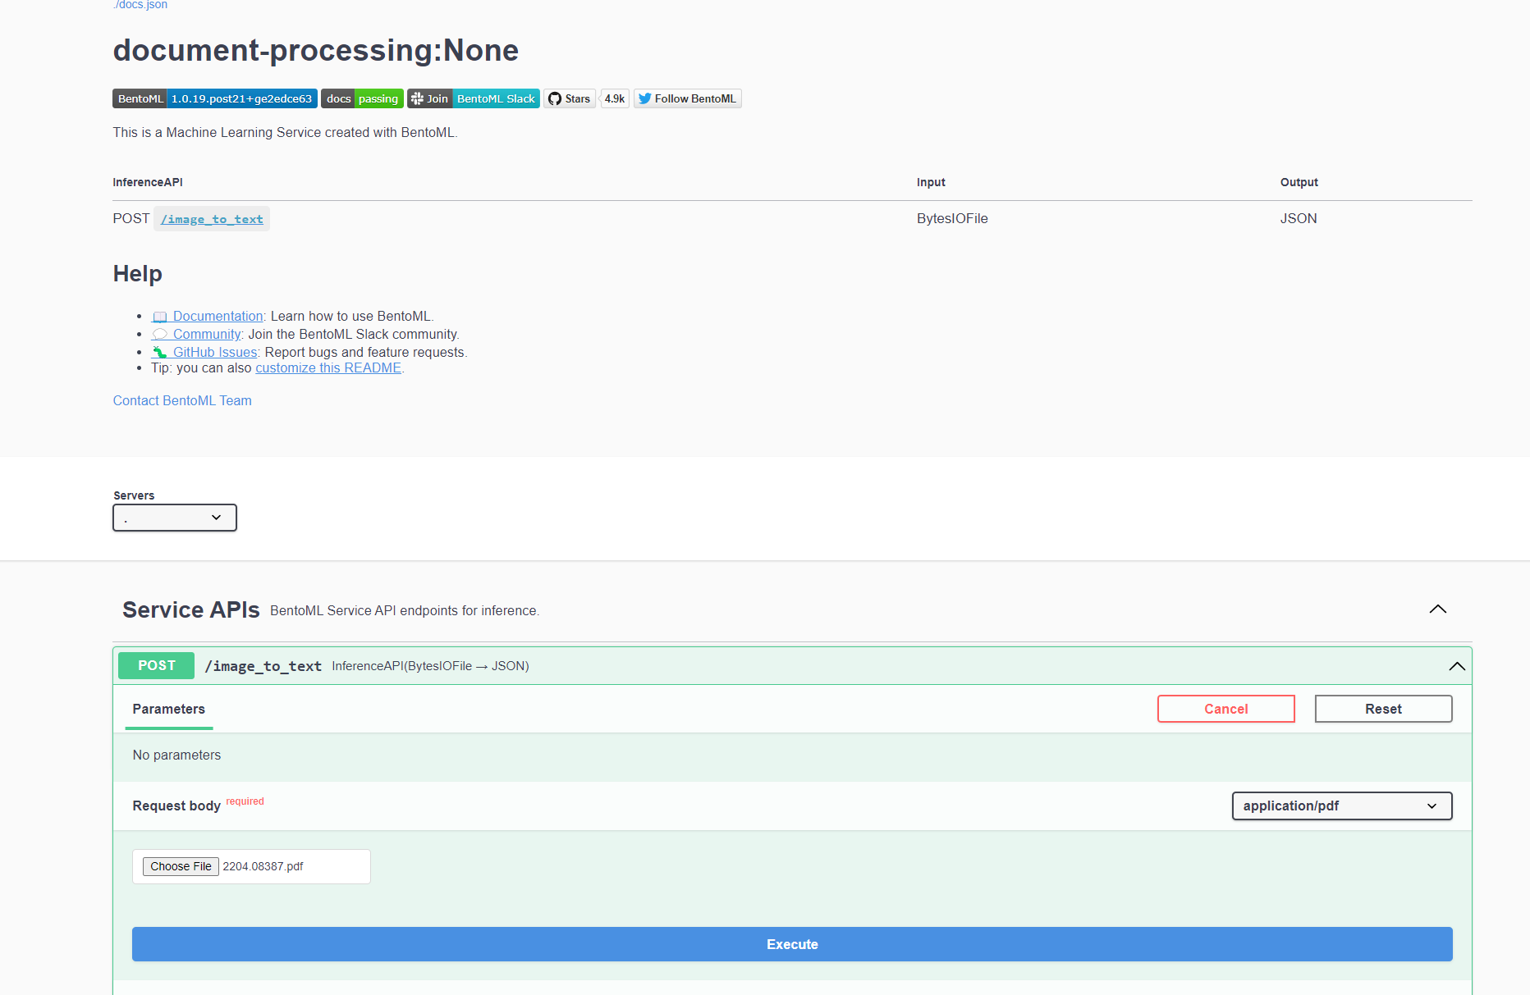The width and height of the screenshot is (1530, 995).
Task: Click the /image_to_text path in operation header
Action: pyautogui.click(x=263, y=666)
